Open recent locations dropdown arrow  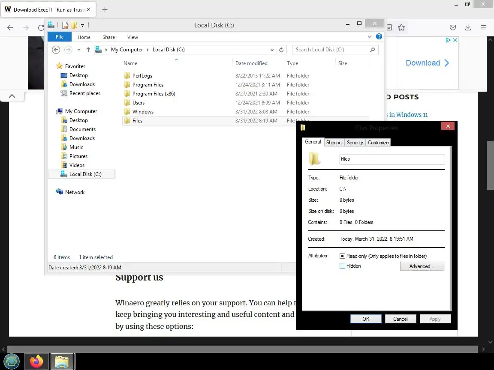coord(79,50)
